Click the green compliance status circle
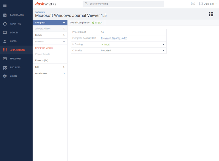This screenshot has width=219, height=161. 93,23
